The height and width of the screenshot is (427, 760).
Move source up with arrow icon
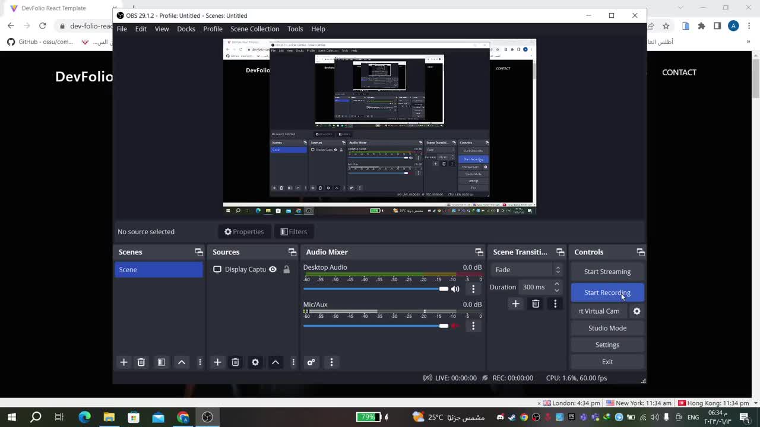coord(275,362)
